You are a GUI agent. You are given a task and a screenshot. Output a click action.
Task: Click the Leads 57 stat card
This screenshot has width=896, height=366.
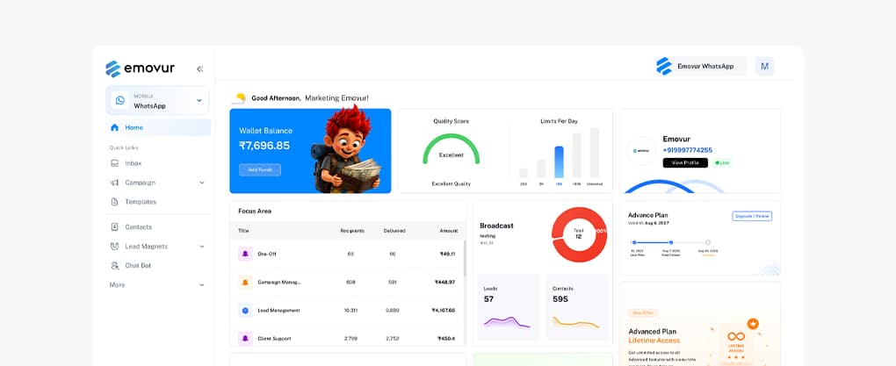[x=508, y=307]
